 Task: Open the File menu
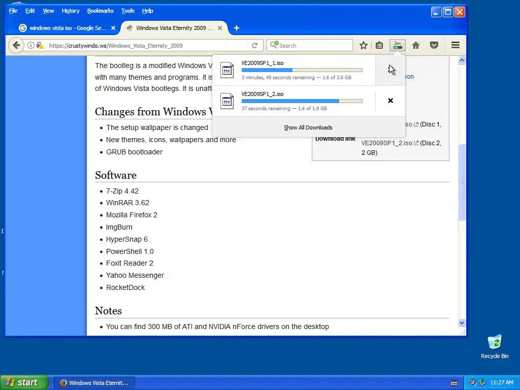tap(13, 11)
